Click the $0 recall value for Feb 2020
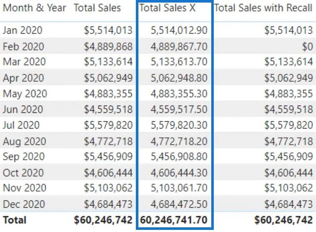Viewport: 316px width, 232px height. point(307,46)
